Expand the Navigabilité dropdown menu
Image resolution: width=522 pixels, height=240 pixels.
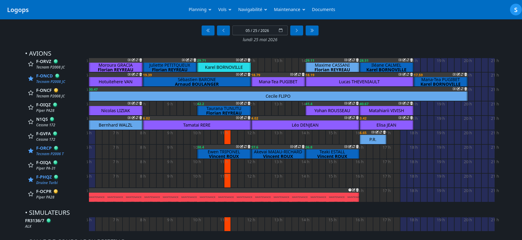[253, 10]
